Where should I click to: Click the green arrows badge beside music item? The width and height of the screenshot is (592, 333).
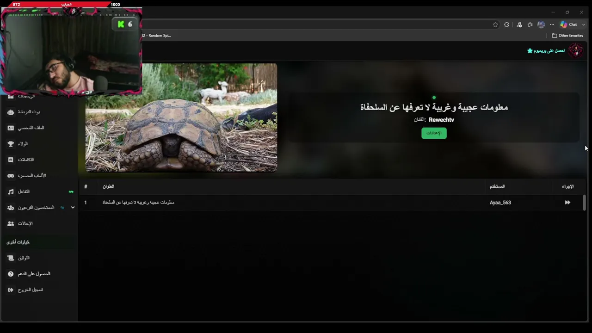tap(71, 191)
